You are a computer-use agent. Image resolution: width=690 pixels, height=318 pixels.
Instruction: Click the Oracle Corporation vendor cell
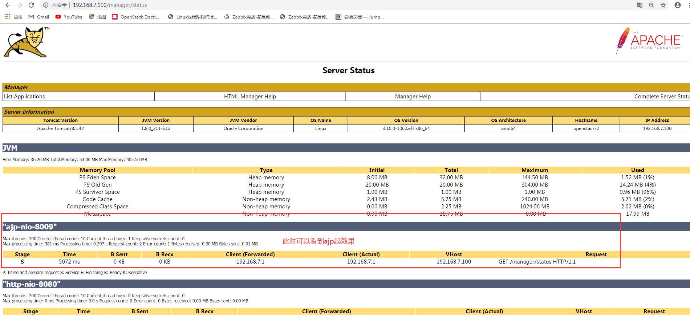pos(243,129)
